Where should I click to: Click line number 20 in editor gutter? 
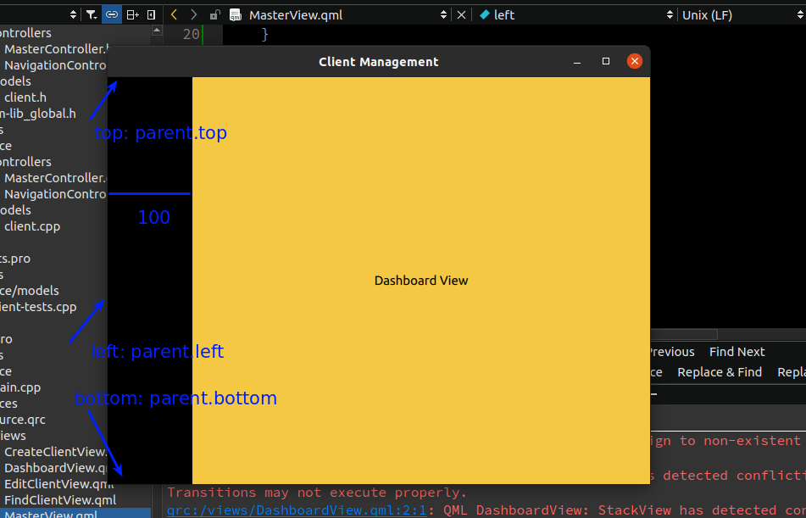click(192, 35)
